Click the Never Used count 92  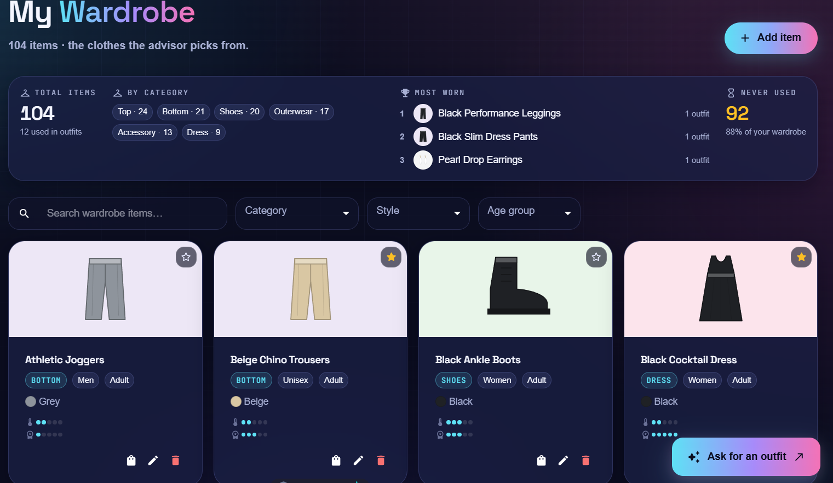tap(737, 113)
